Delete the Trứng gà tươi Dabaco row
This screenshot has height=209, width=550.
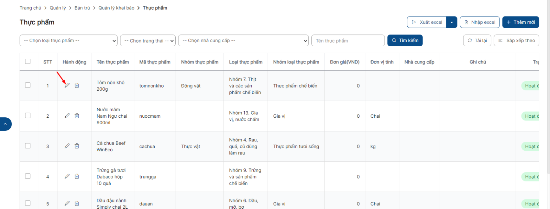pos(77,176)
